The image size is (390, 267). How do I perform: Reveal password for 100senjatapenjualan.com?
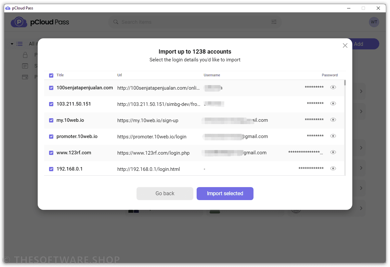coord(333,87)
